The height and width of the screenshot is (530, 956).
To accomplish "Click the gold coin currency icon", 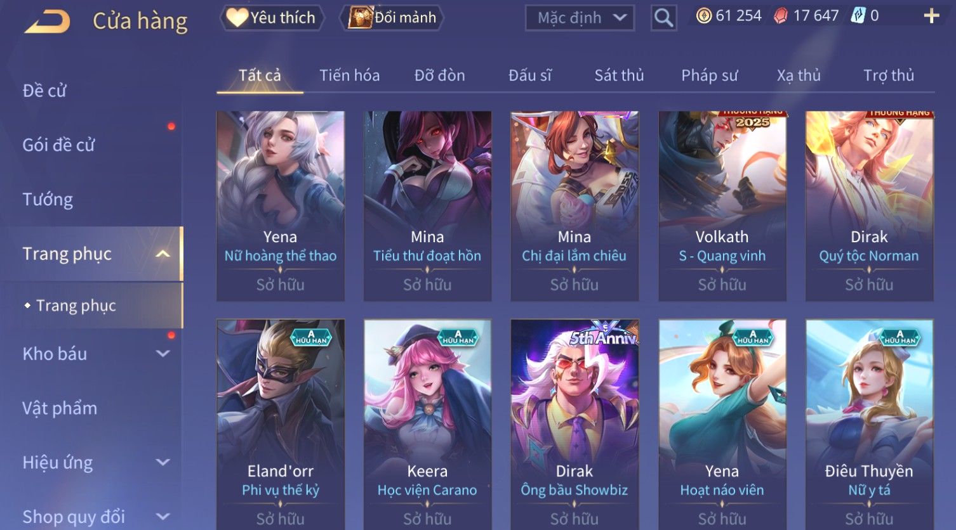I will (x=704, y=16).
